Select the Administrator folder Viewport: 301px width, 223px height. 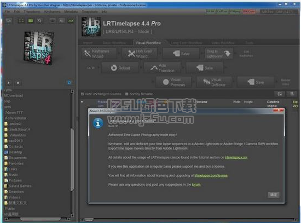click(15, 118)
